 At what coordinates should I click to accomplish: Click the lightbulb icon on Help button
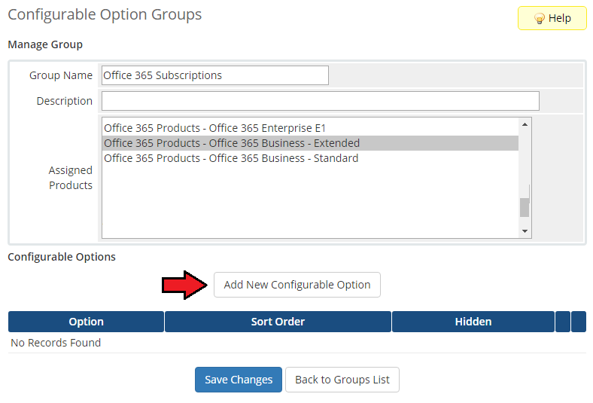click(539, 19)
